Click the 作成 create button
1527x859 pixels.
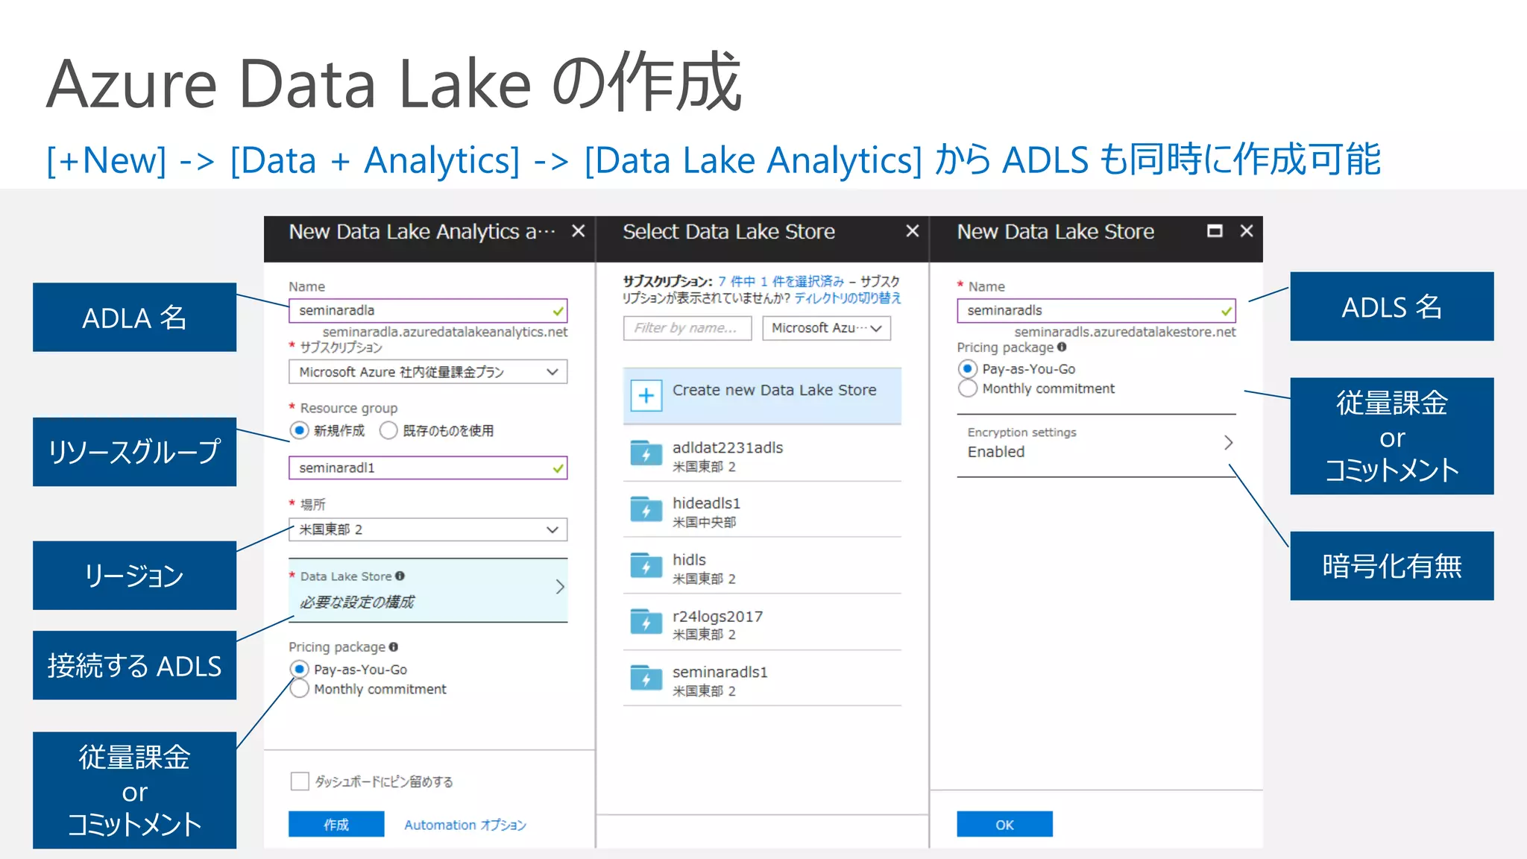336,824
